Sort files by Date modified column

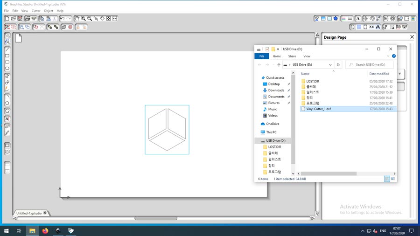pyautogui.click(x=379, y=74)
